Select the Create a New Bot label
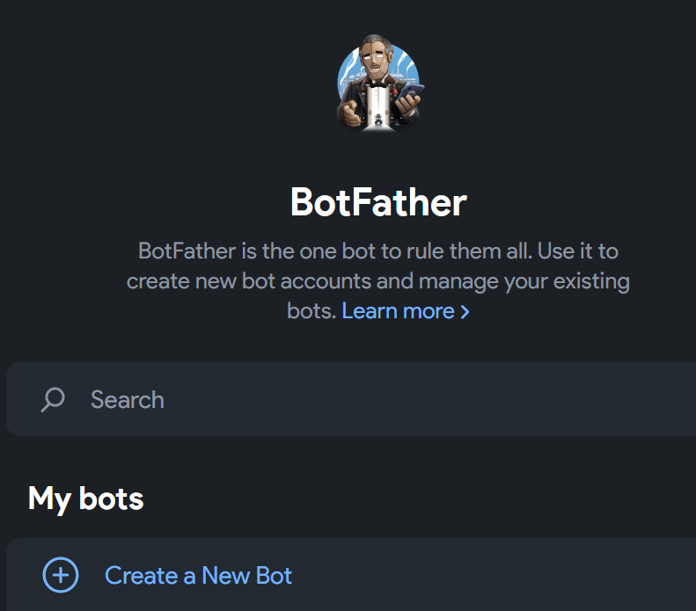Viewport: 696px width, 611px height. tap(198, 576)
